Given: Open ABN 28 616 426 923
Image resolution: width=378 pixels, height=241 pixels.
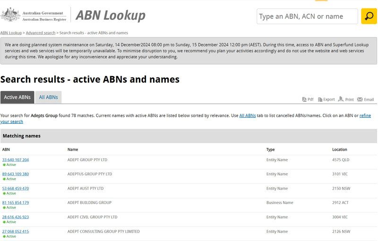Looking at the screenshot, I should [x=16, y=217].
